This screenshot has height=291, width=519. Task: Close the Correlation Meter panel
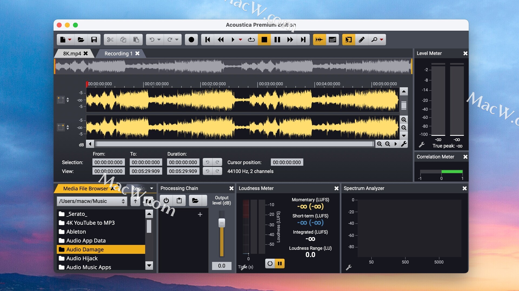point(465,157)
